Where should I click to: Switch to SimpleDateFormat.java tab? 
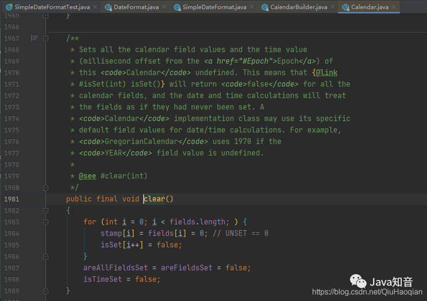(214, 7)
